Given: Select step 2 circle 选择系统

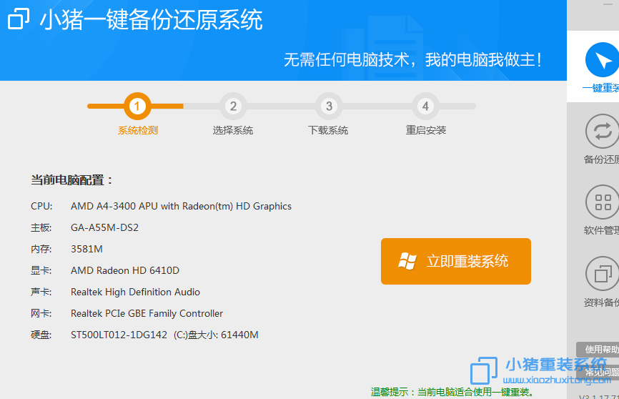Looking at the screenshot, I should [x=233, y=106].
